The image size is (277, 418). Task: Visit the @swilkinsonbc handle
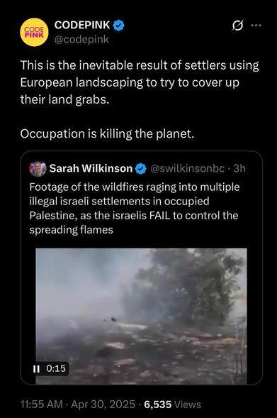point(187,168)
